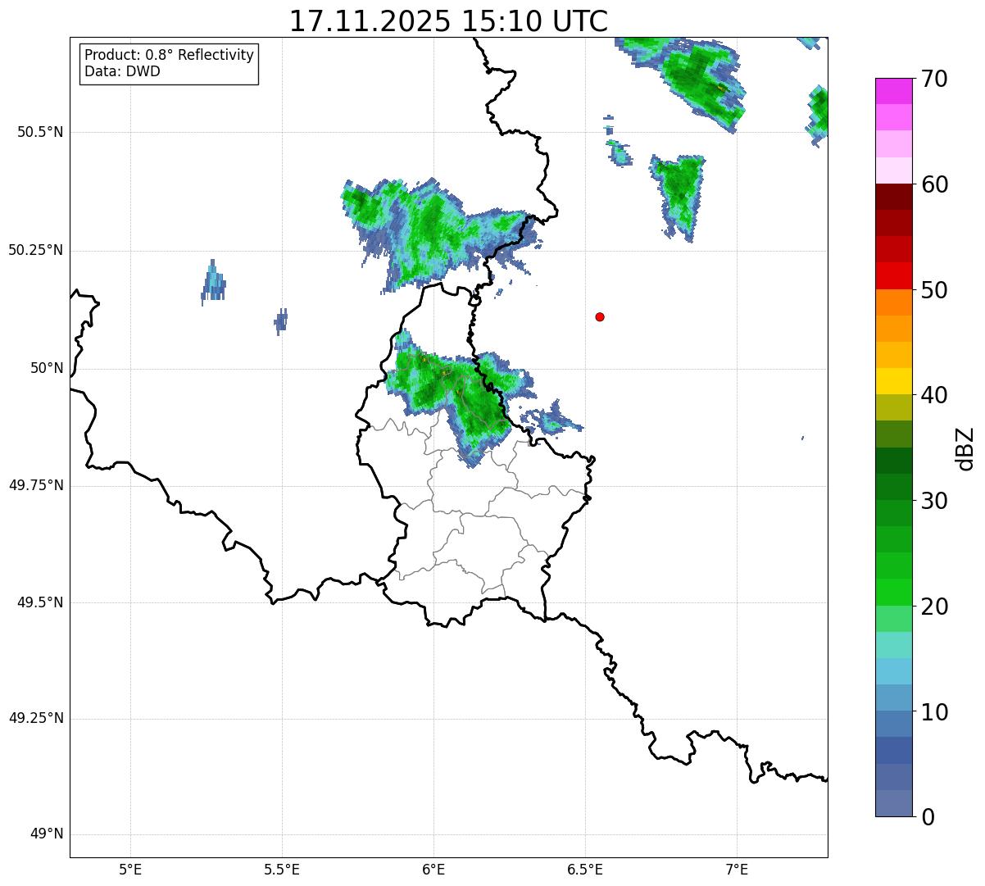Click the 49.25°N latitude label
Viewport: 985px width, 886px height.
point(35,719)
